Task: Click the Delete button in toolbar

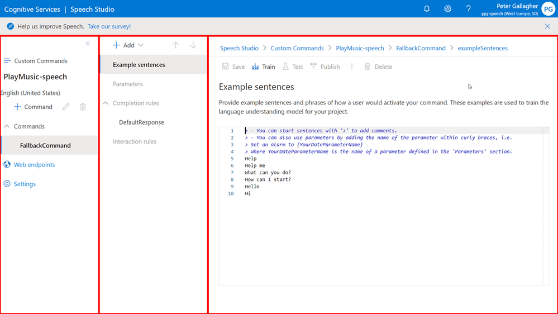Action: coord(378,66)
